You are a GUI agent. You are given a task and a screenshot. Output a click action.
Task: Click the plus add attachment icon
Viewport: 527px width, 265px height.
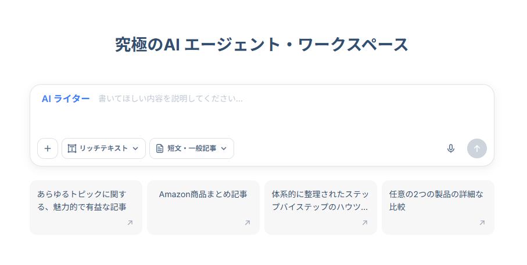48,148
